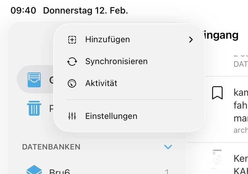Viewport: 248px width, 174px height.
Task: Click the DATENBANKEN section header
Action: click(51, 147)
